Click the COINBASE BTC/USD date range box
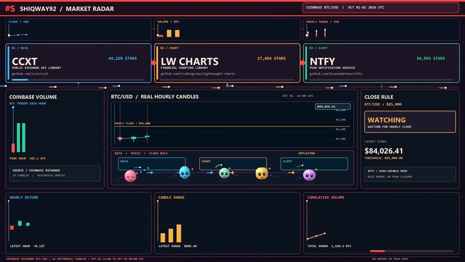The height and width of the screenshot is (262, 465). coord(380,8)
